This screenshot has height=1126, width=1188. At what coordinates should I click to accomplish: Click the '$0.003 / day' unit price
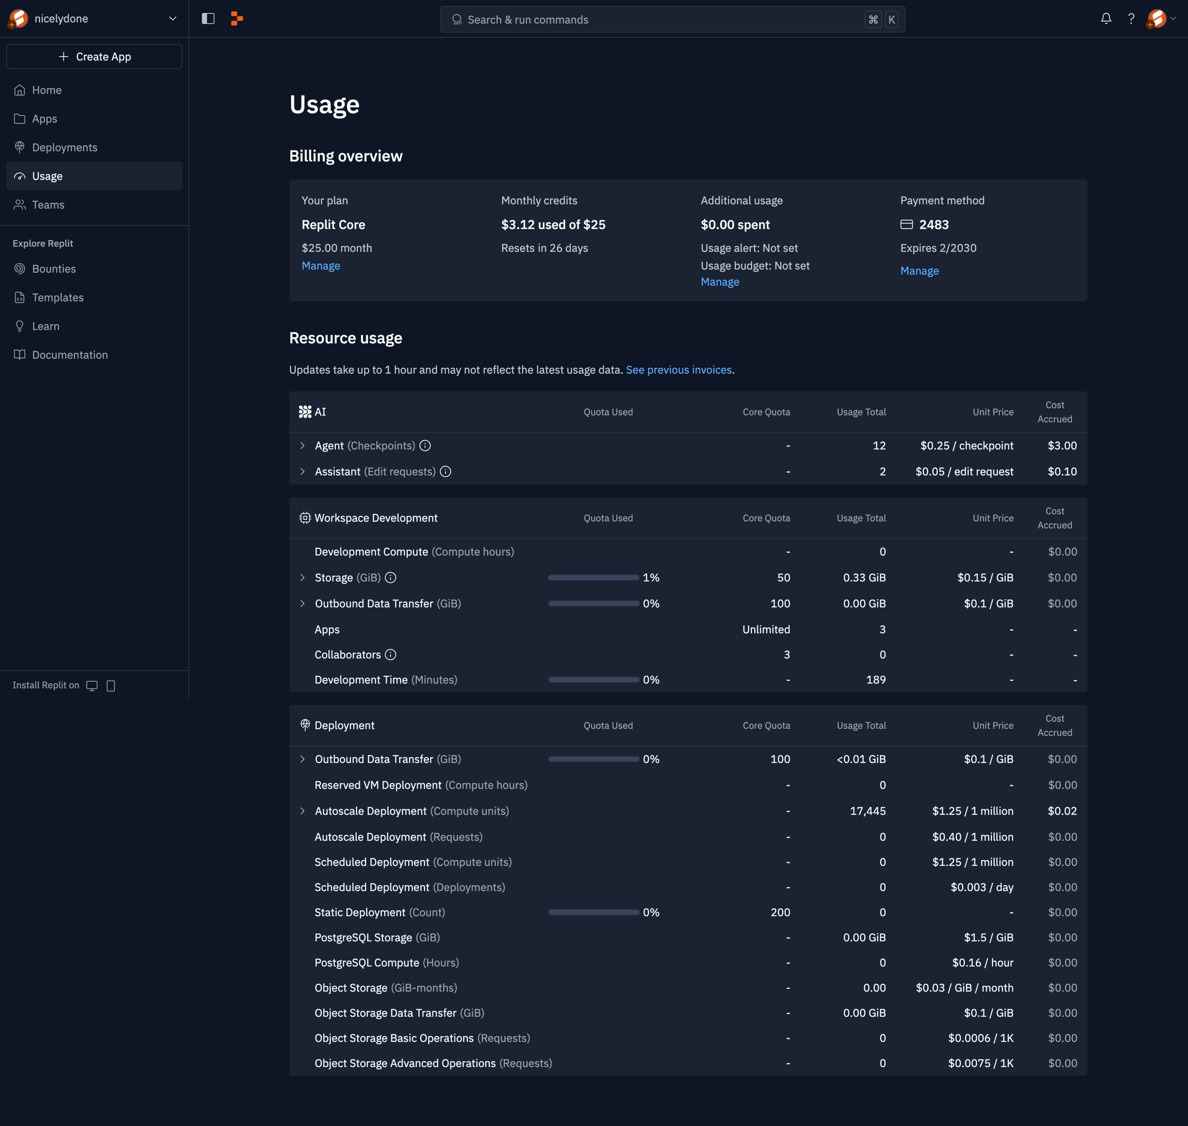coord(982,887)
